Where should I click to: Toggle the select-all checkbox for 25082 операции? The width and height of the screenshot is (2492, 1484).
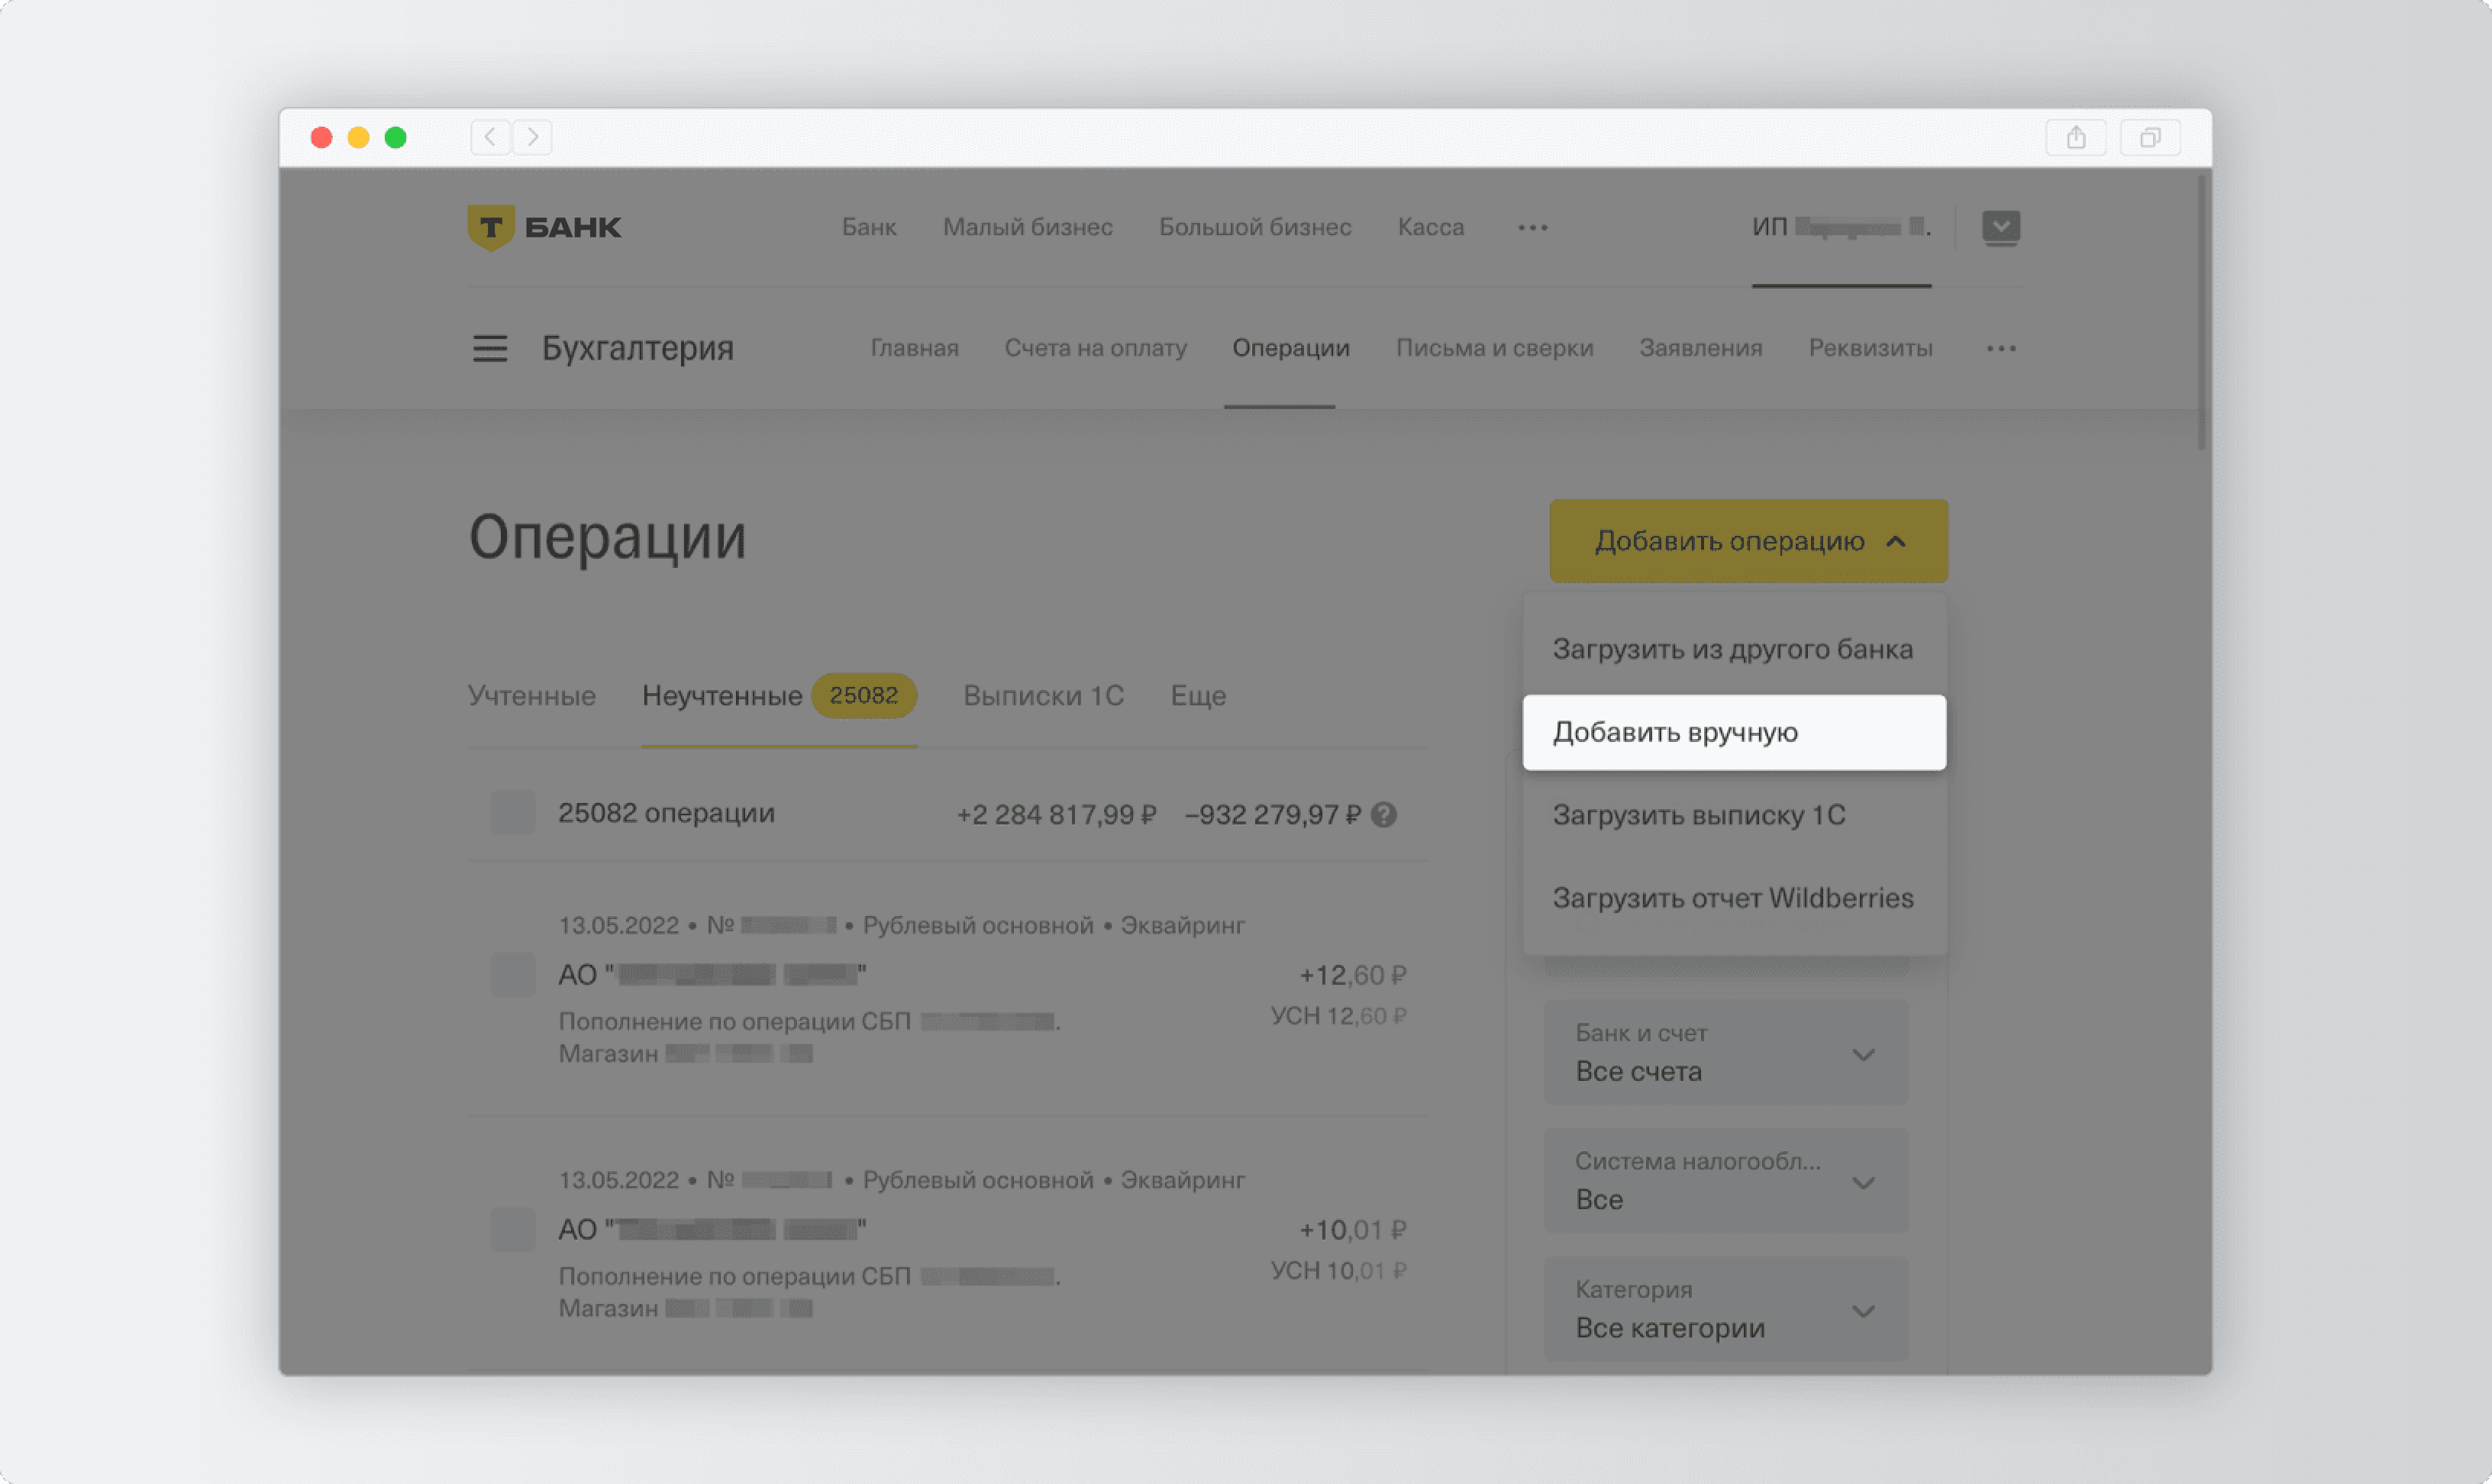coord(513,812)
